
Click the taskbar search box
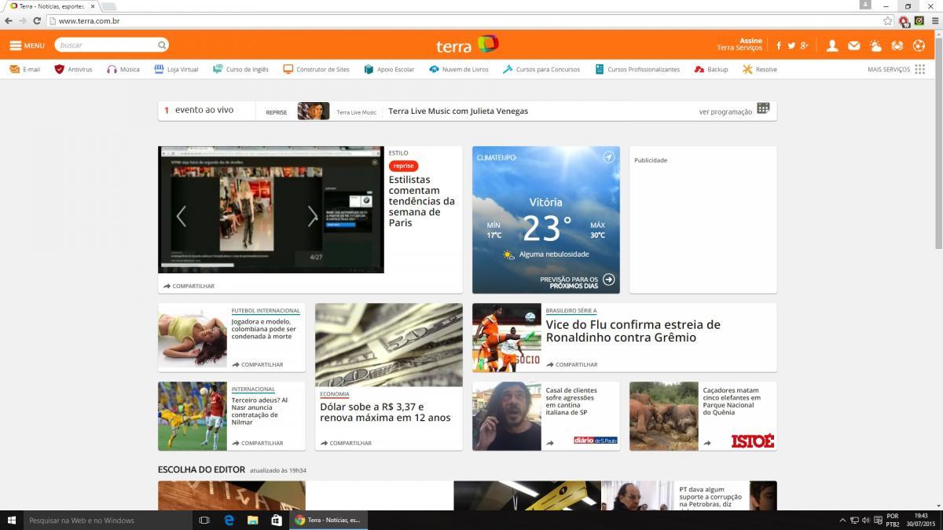click(x=108, y=520)
